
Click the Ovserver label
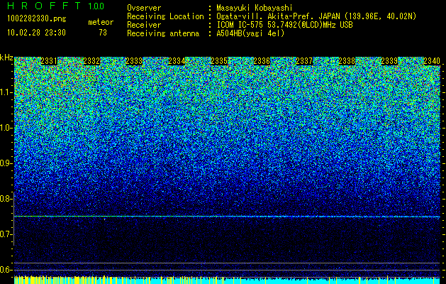(144, 9)
